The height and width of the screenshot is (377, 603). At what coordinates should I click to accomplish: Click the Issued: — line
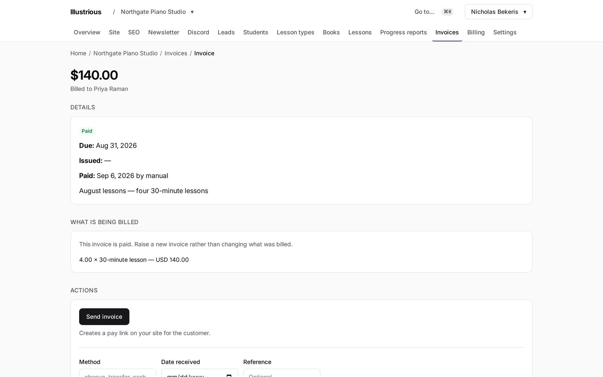click(95, 161)
